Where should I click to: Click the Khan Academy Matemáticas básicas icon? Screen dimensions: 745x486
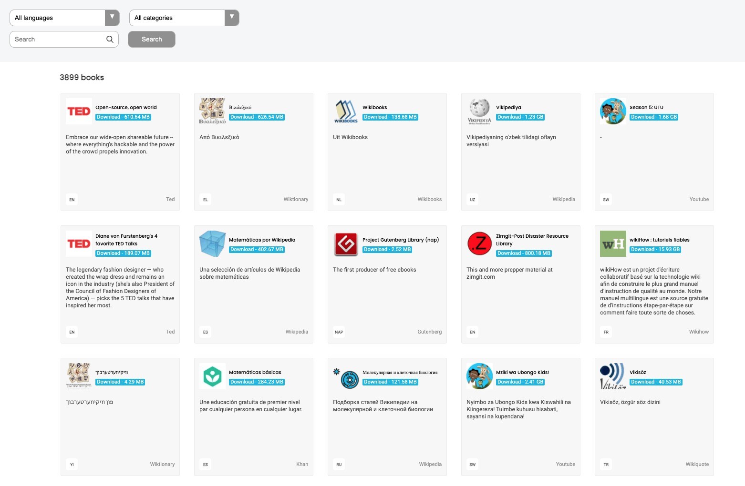coord(212,376)
